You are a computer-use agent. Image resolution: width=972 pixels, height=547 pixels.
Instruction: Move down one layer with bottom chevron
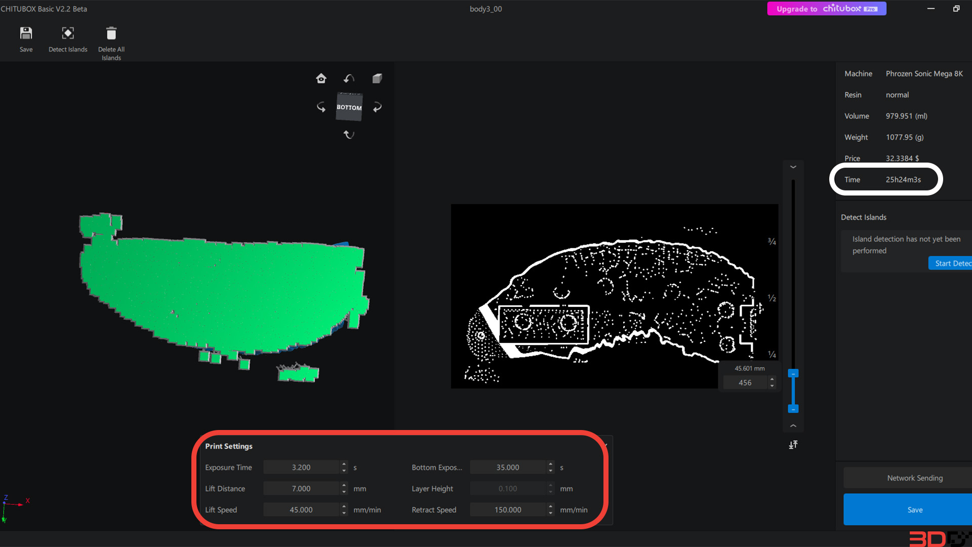coord(793,426)
